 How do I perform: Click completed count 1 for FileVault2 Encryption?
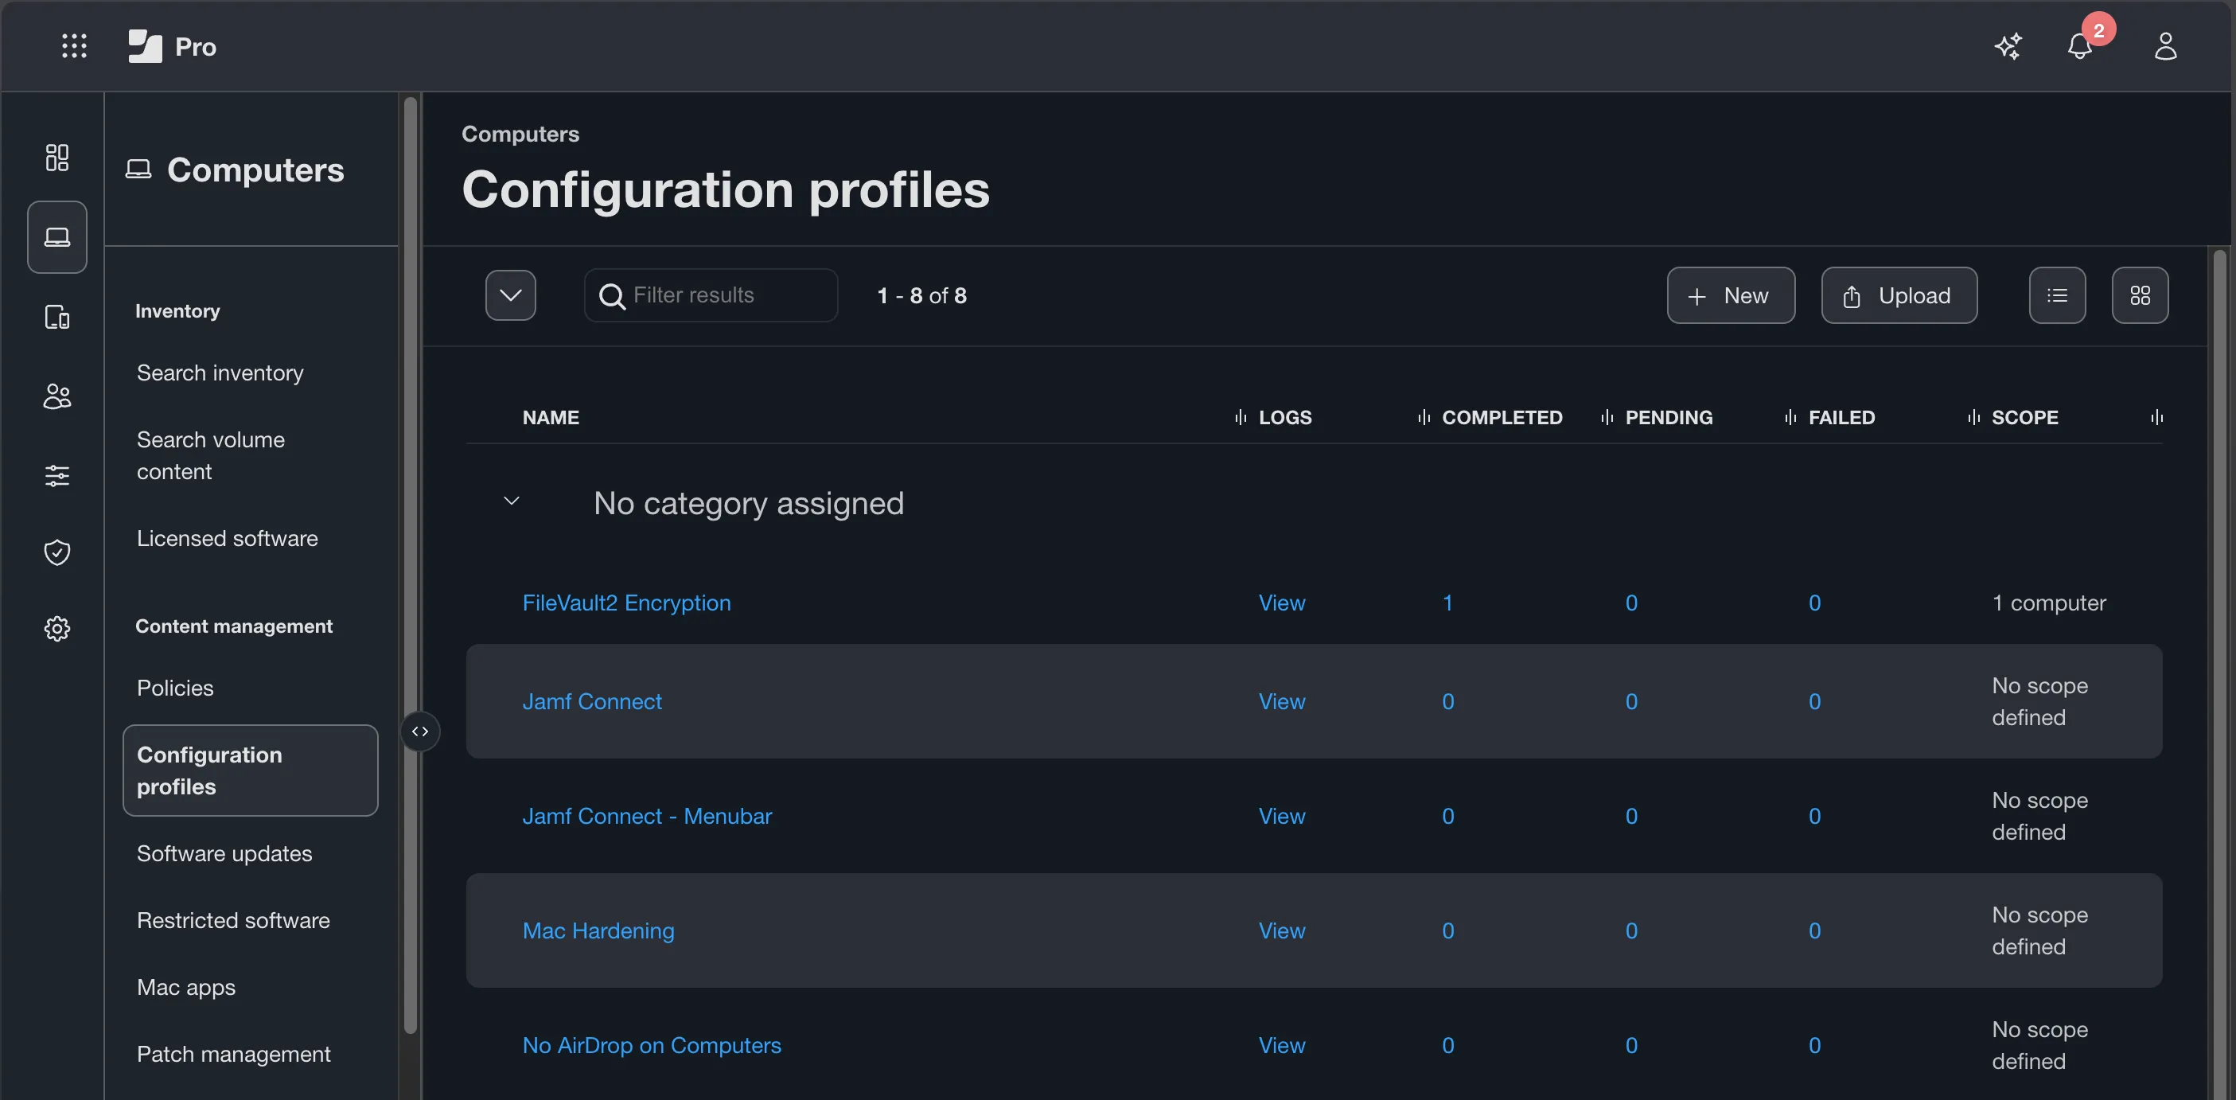[1447, 603]
